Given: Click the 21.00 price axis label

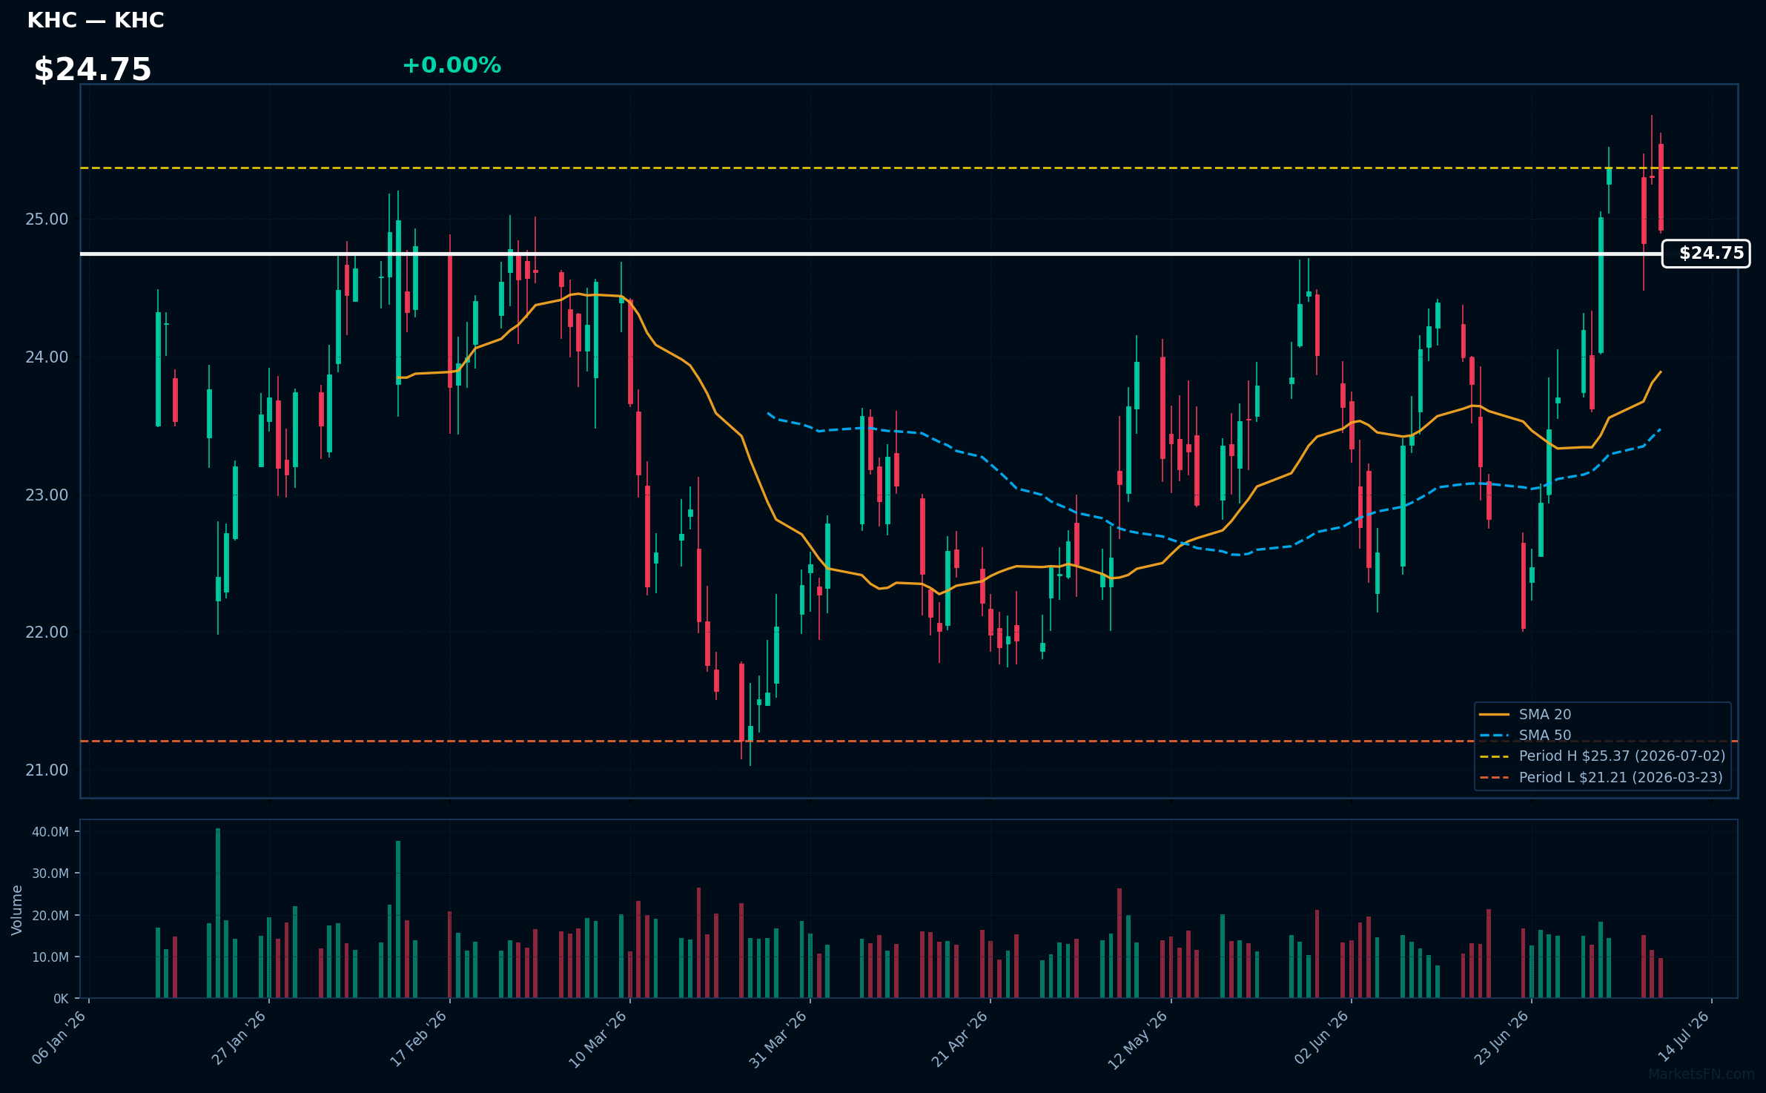Looking at the screenshot, I should pyautogui.click(x=47, y=770).
